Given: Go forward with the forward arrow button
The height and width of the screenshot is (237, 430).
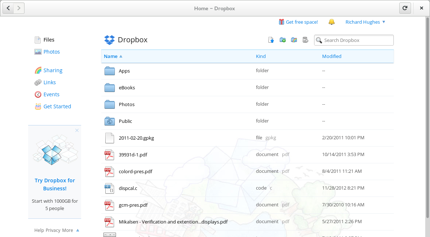Looking at the screenshot, I should pyautogui.click(x=19, y=8).
